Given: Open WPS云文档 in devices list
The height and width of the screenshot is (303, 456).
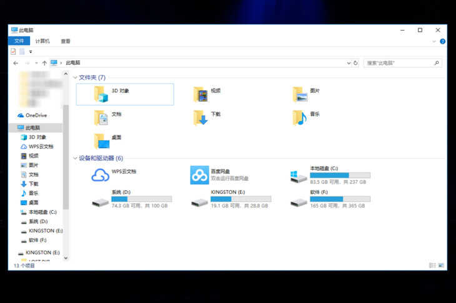Looking at the screenshot, I should click(101, 175).
